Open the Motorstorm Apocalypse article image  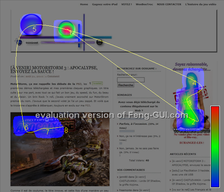[x=60, y=149]
